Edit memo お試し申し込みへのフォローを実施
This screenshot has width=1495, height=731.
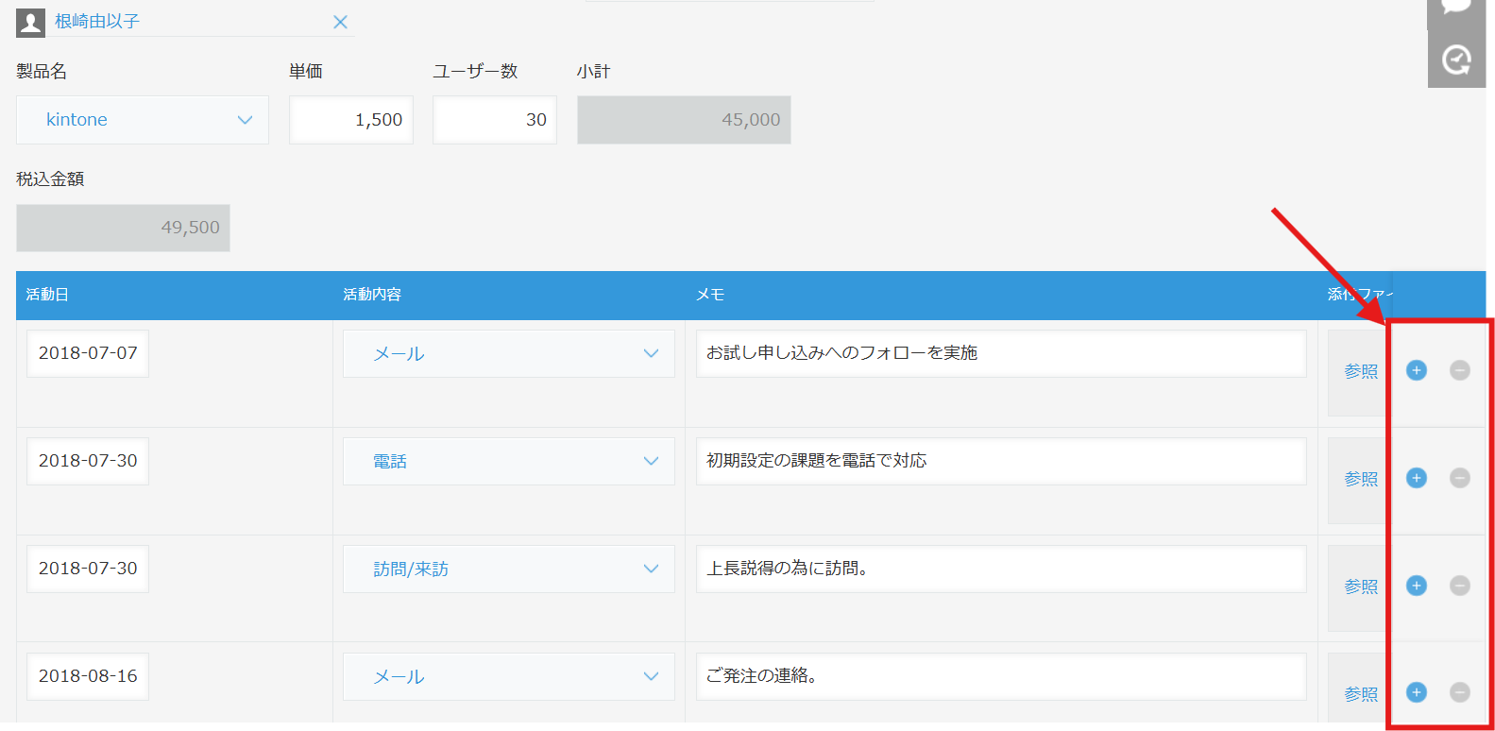tap(1001, 353)
